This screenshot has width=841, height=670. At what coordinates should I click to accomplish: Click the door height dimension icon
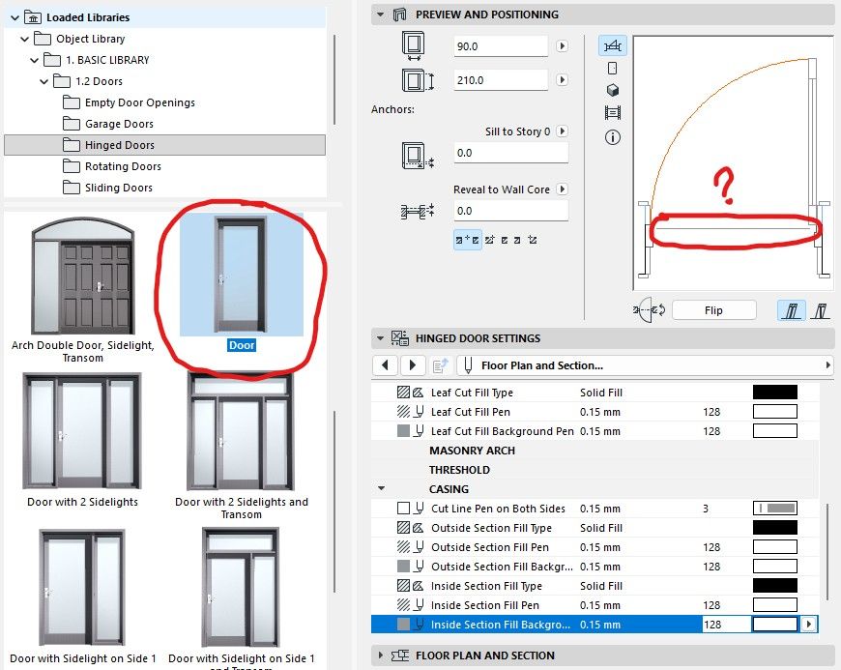pos(418,80)
